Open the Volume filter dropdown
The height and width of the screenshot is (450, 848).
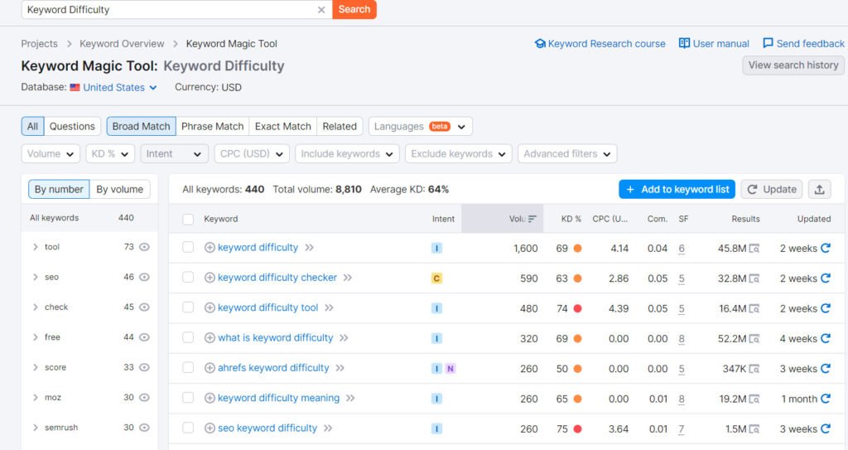51,154
